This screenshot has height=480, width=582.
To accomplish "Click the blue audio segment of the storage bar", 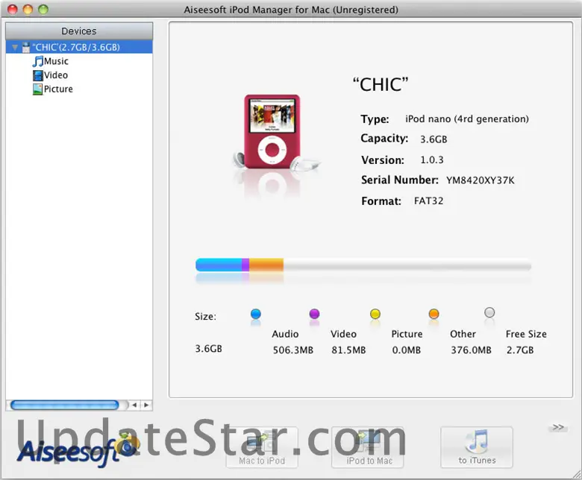I will click(219, 265).
